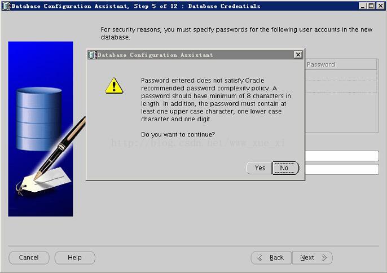
Task: Close the main Database Configuration Assistant window
Action: [x=380, y=6]
